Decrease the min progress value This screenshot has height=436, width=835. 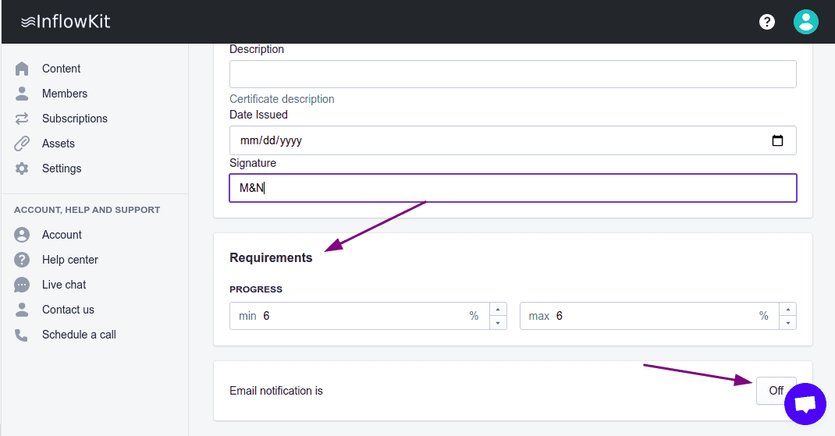pyautogui.click(x=498, y=323)
